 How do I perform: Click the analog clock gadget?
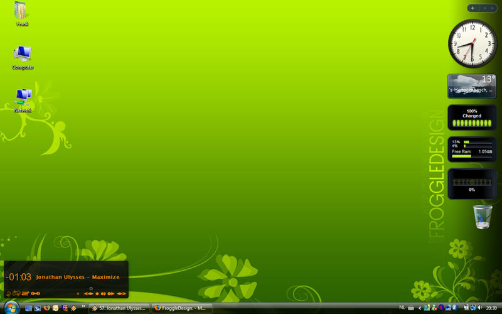pyautogui.click(x=473, y=43)
